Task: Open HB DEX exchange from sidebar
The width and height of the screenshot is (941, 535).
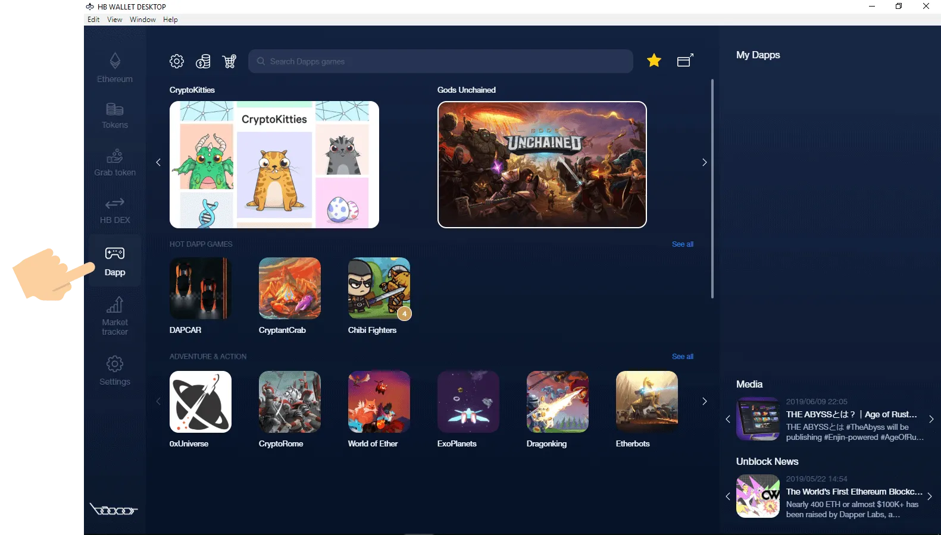Action: (x=115, y=210)
